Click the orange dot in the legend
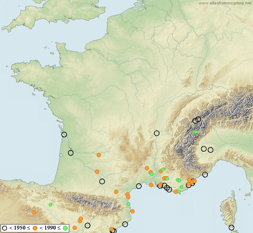This screenshot has height=233, width=253. [x=35, y=228]
